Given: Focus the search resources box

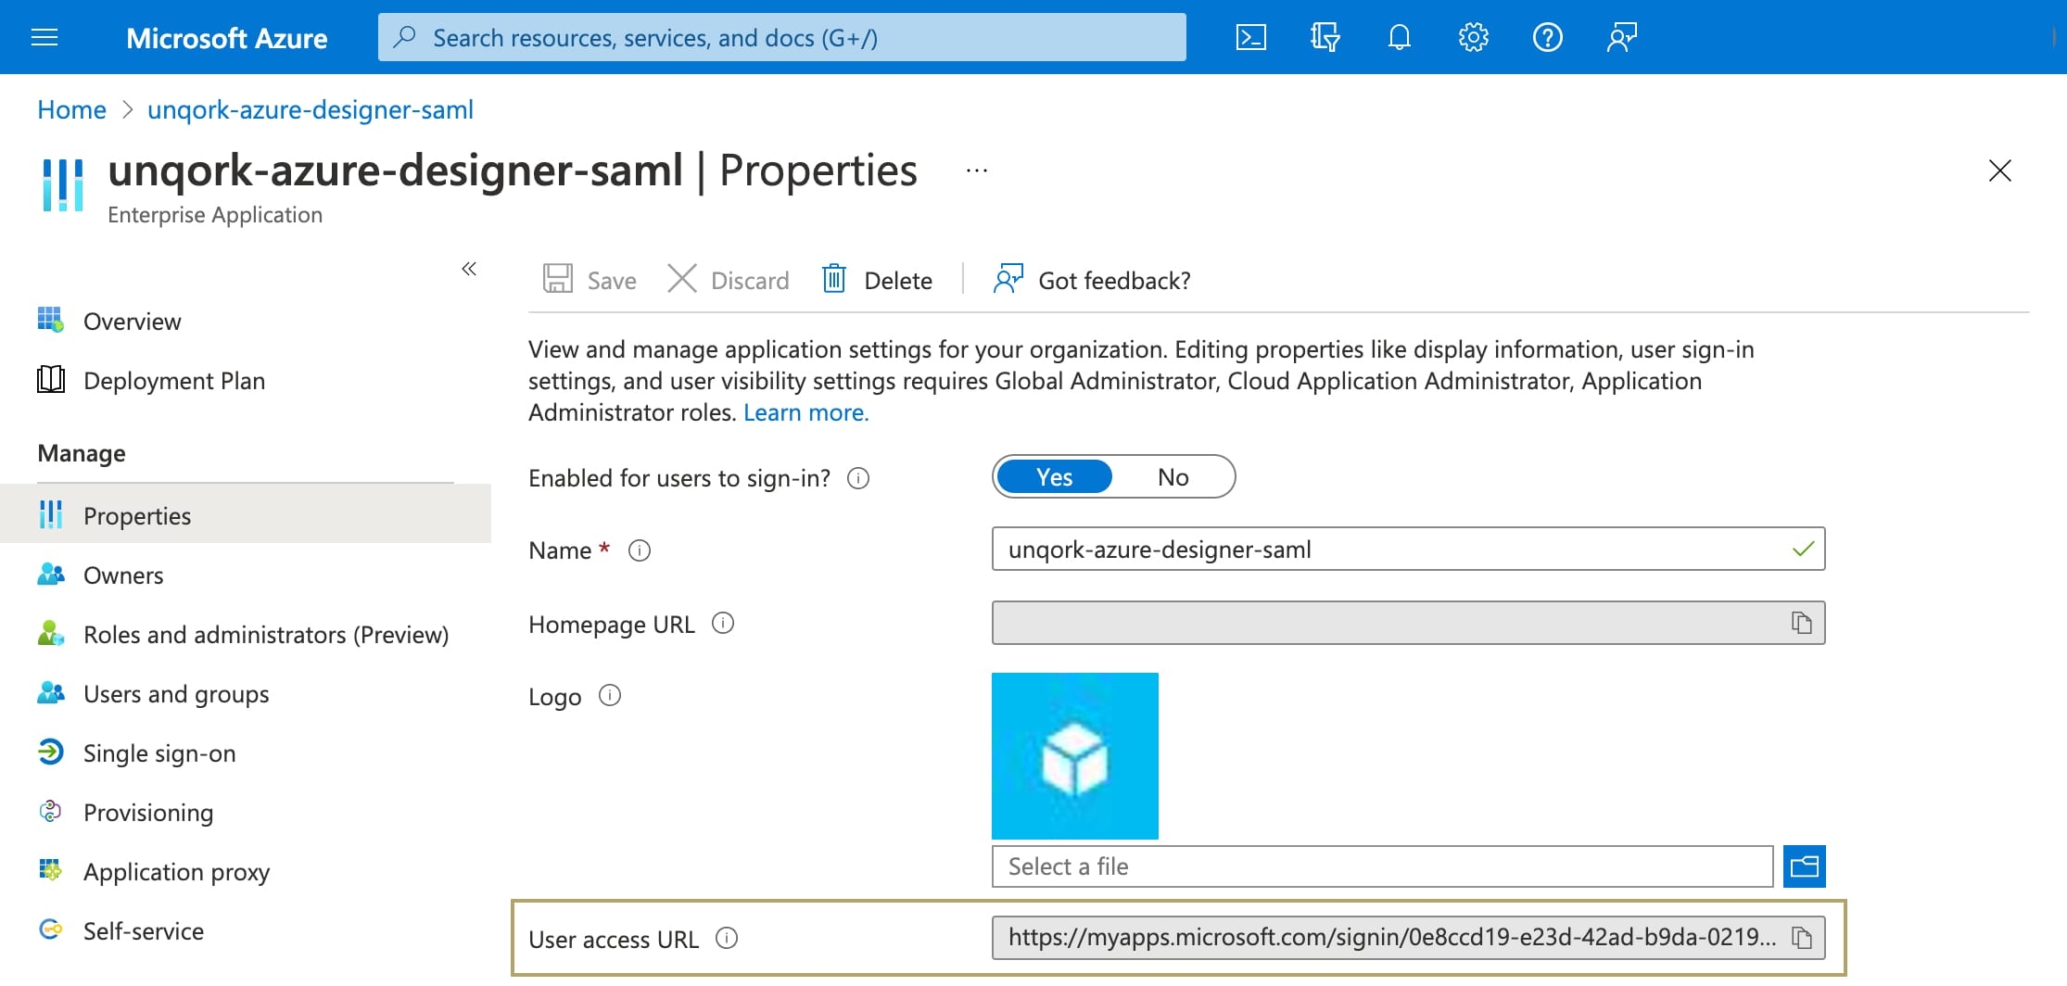Looking at the screenshot, I should 782,37.
